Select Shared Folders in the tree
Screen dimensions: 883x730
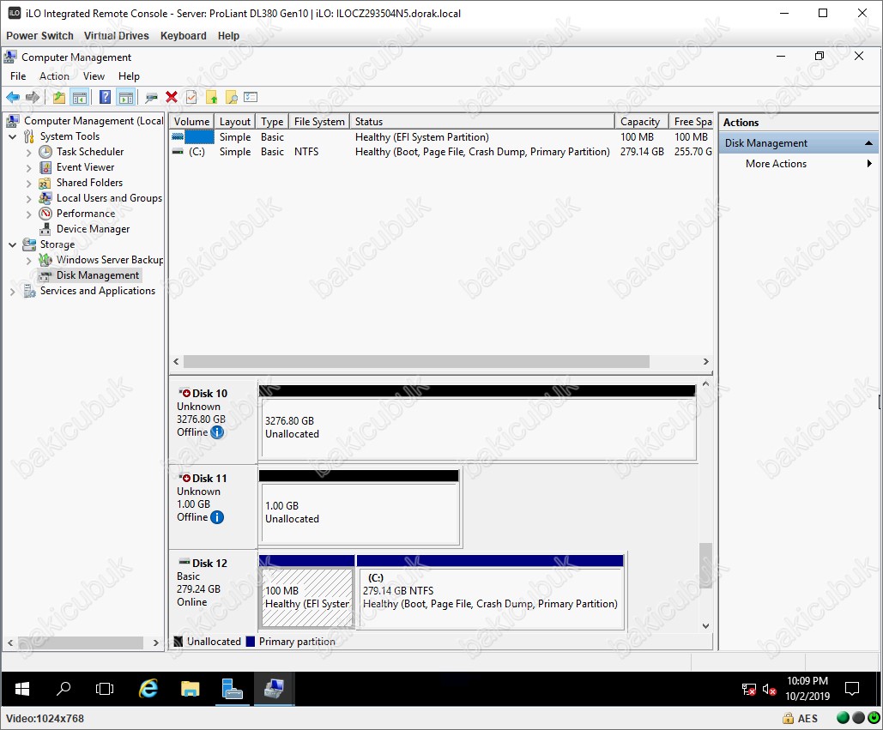(89, 183)
